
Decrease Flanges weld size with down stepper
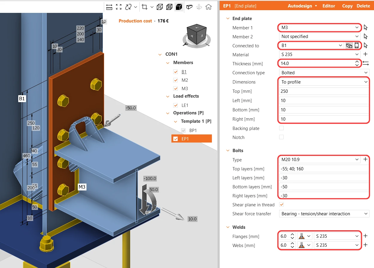tap(292, 238)
